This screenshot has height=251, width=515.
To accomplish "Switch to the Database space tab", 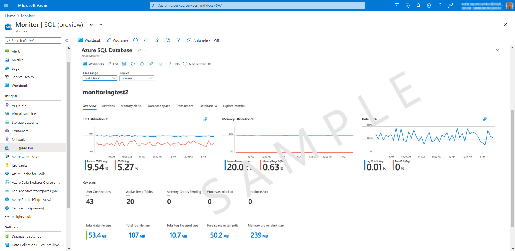I will point(159,106).
